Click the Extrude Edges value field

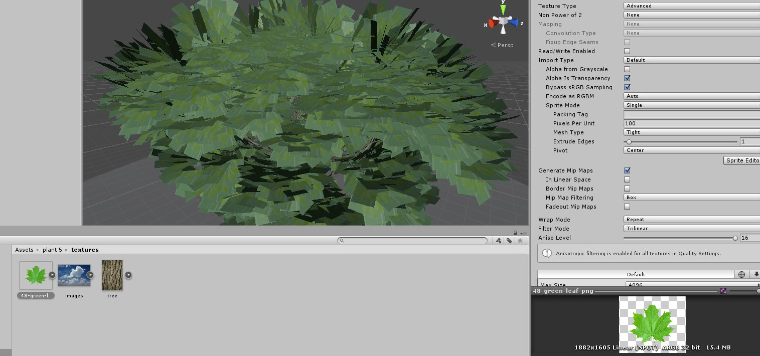coord(750,141)
